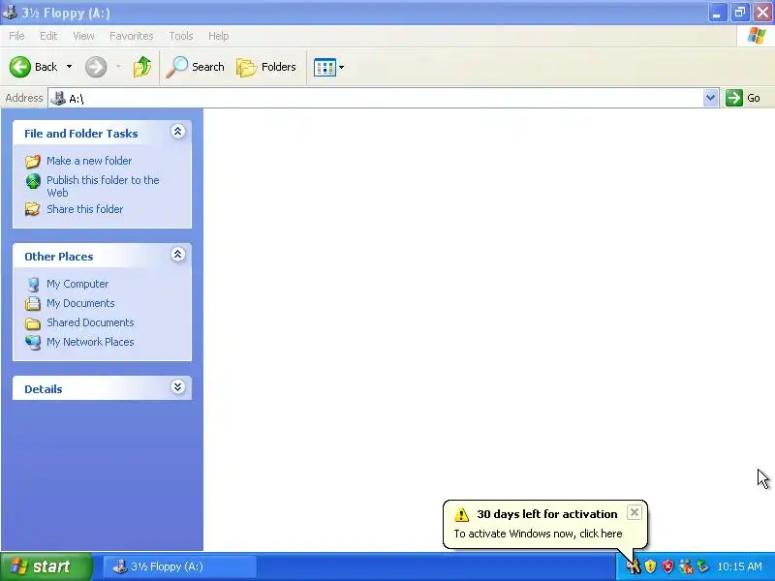Viewport: 775px width, 581px height.
Task: Open the Back history dropdown arrow
Action: pyautogui.click(x=69, y=67)
